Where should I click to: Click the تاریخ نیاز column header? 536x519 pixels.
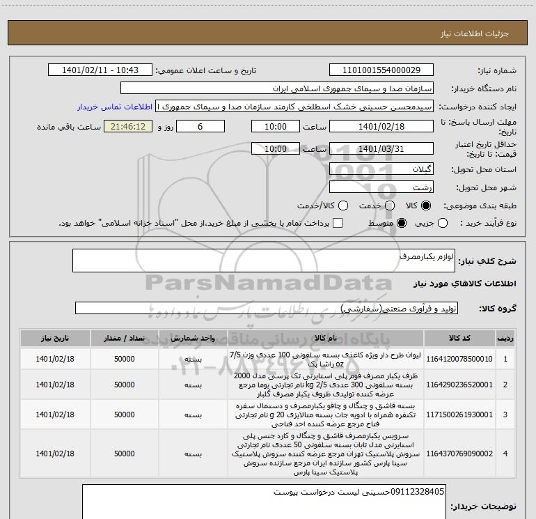pyautogui.click(x=55, y=338)
